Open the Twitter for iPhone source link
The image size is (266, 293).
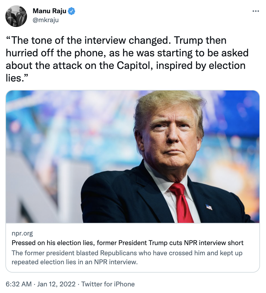coord(108,284)
